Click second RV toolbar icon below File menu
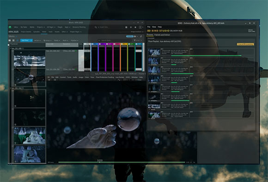Viewport: 268px width, 182px height. click(55, 80)
